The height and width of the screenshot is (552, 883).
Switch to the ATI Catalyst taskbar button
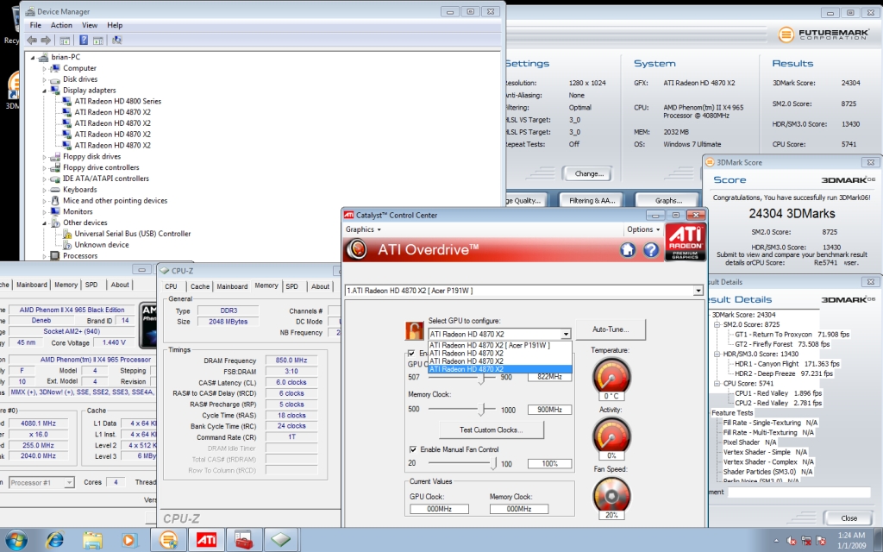tap(206, 540)
